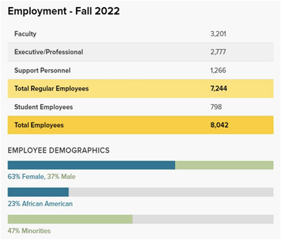Select the Total Employees row label
Screen dimensions: 282x241
pos(39,125)
